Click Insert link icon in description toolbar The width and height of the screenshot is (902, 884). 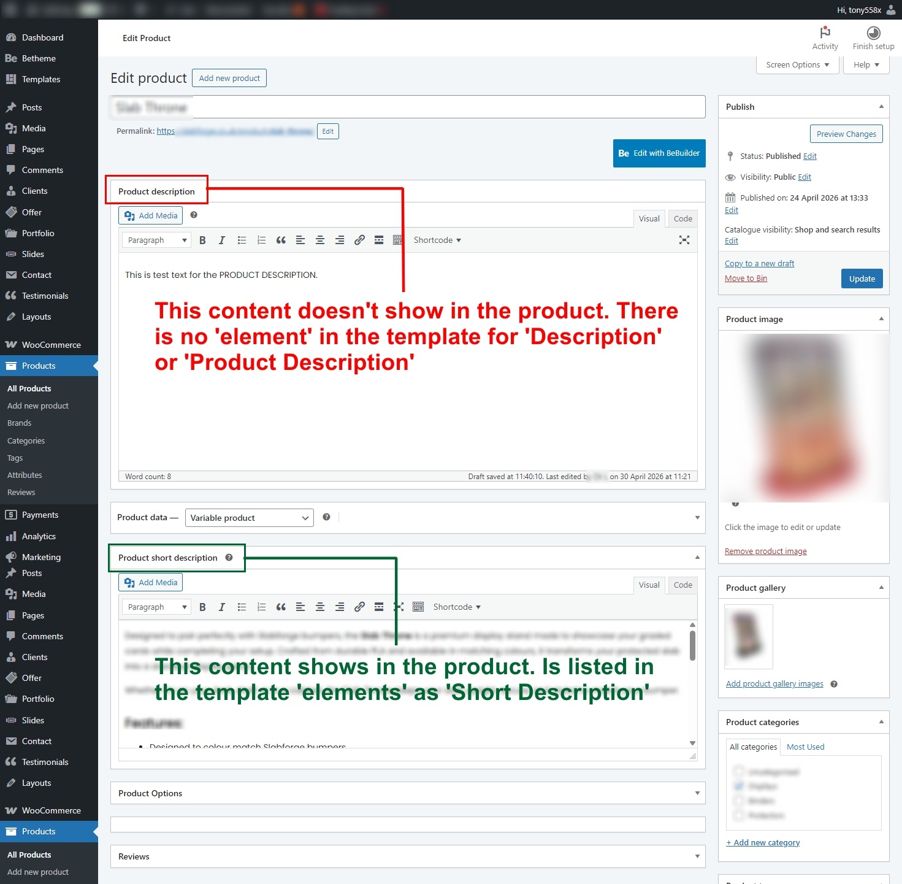[x=359, y=240]
